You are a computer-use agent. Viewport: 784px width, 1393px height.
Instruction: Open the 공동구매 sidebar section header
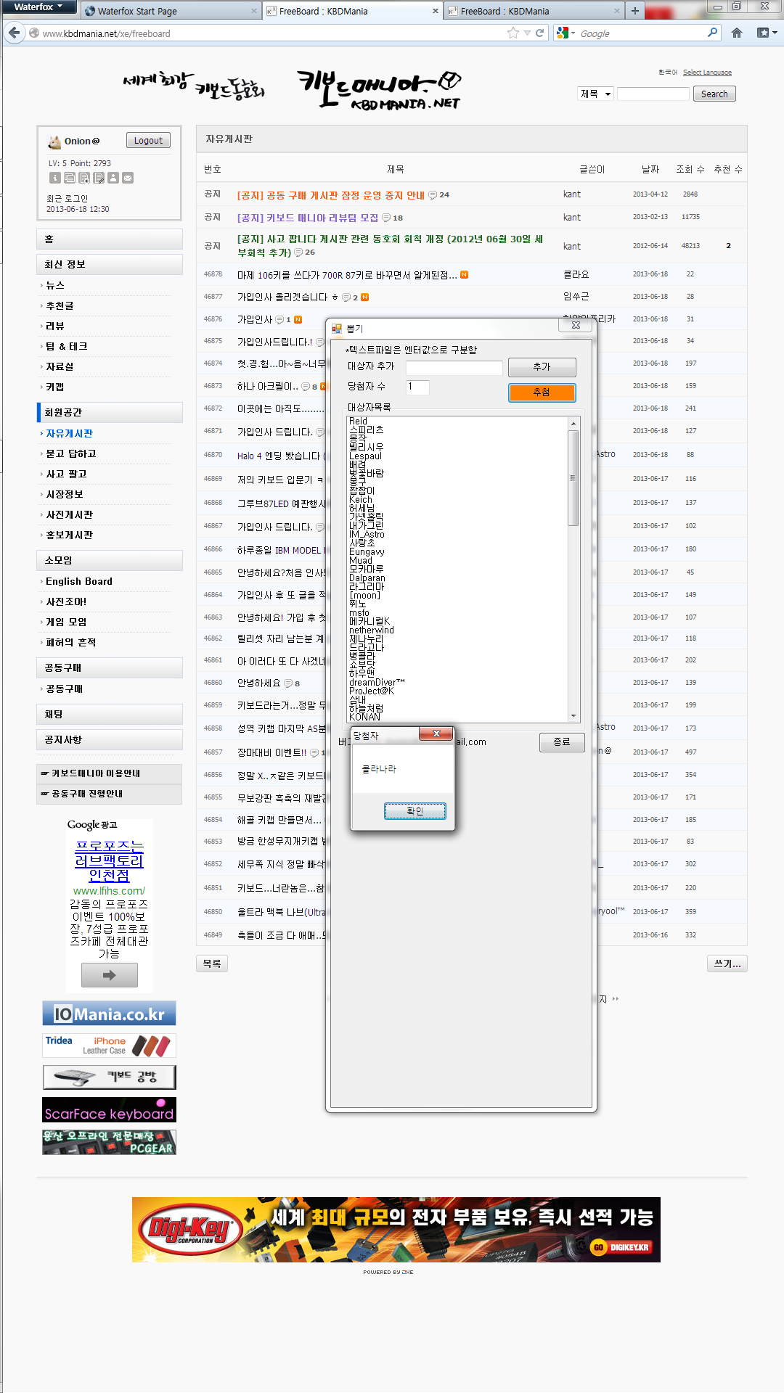point(109,667)
